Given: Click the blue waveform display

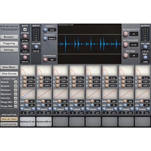Looking at the screenshot, I should pos(90,44).
